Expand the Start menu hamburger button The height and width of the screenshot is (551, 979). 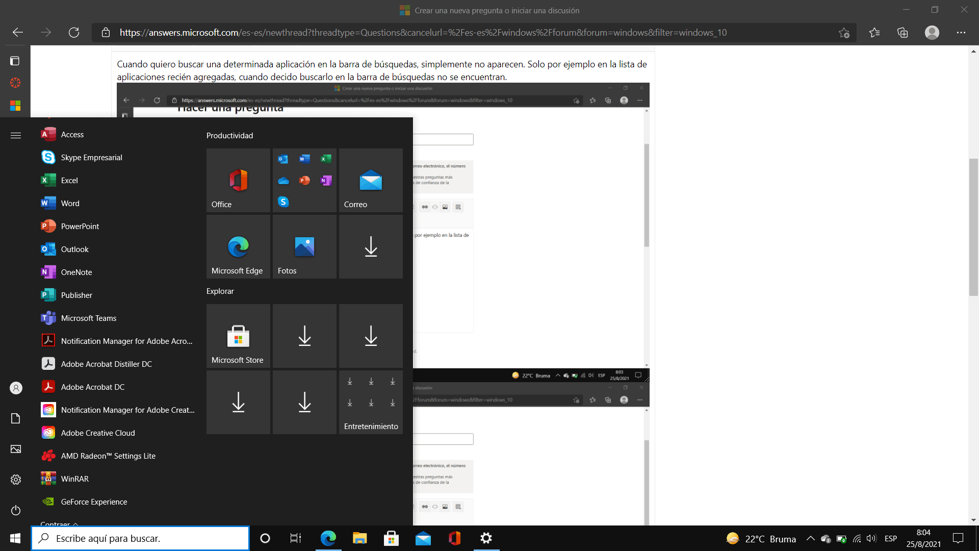(16, 135)
